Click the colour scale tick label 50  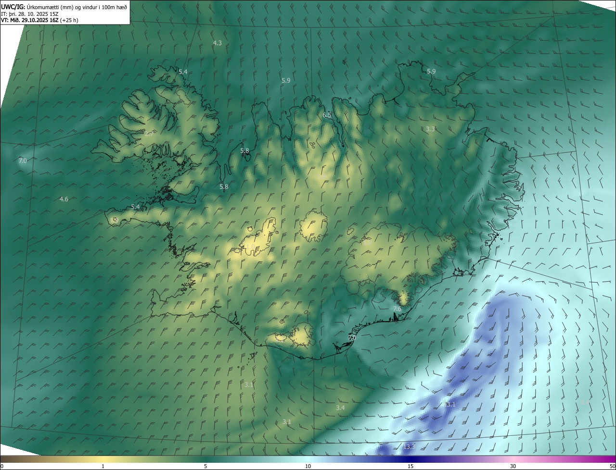(x=612, y=466)
